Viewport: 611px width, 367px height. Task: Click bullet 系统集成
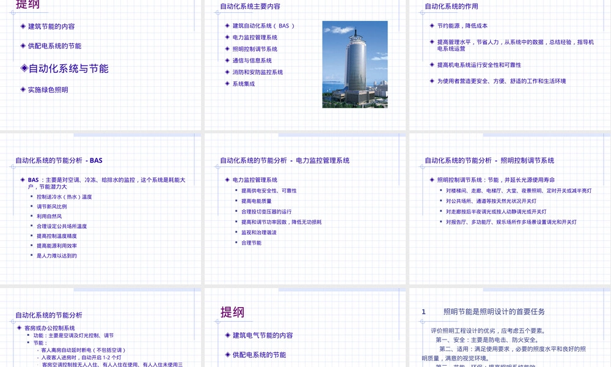click(244, 84)
